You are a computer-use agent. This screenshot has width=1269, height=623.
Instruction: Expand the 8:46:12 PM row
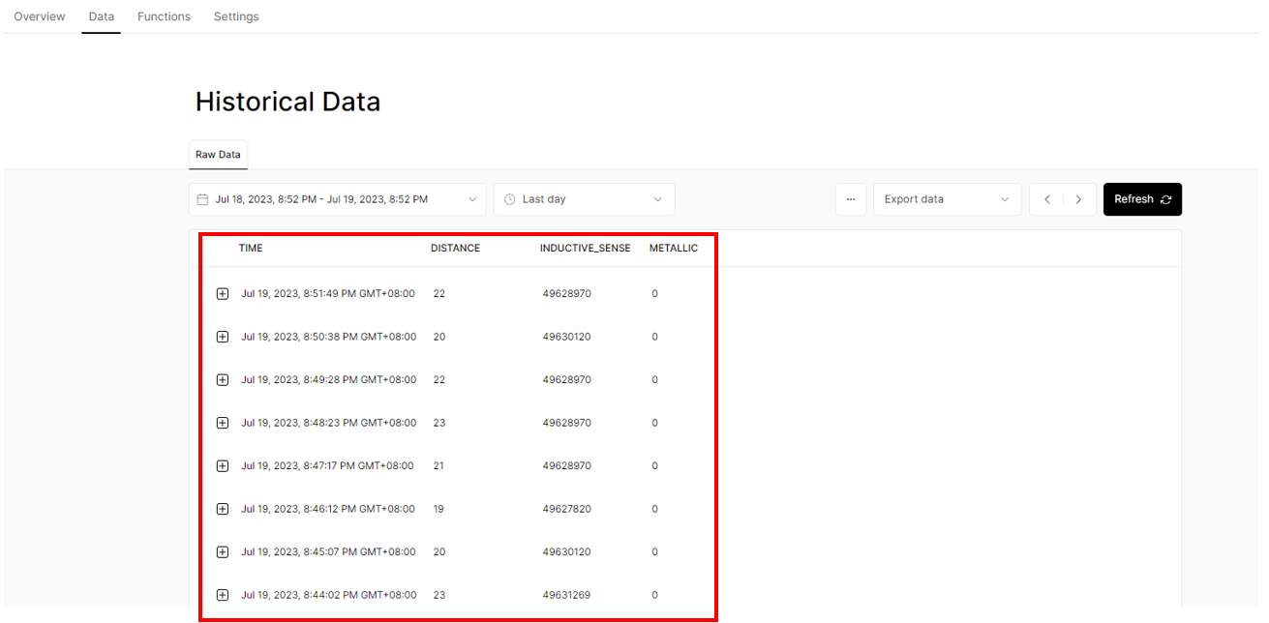222,509
